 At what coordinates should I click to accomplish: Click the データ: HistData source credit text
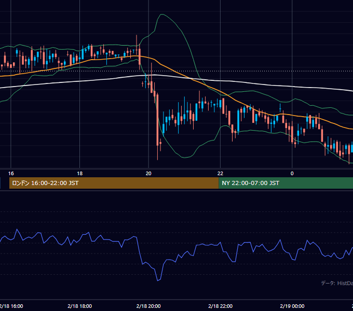[x=337, y=283]
